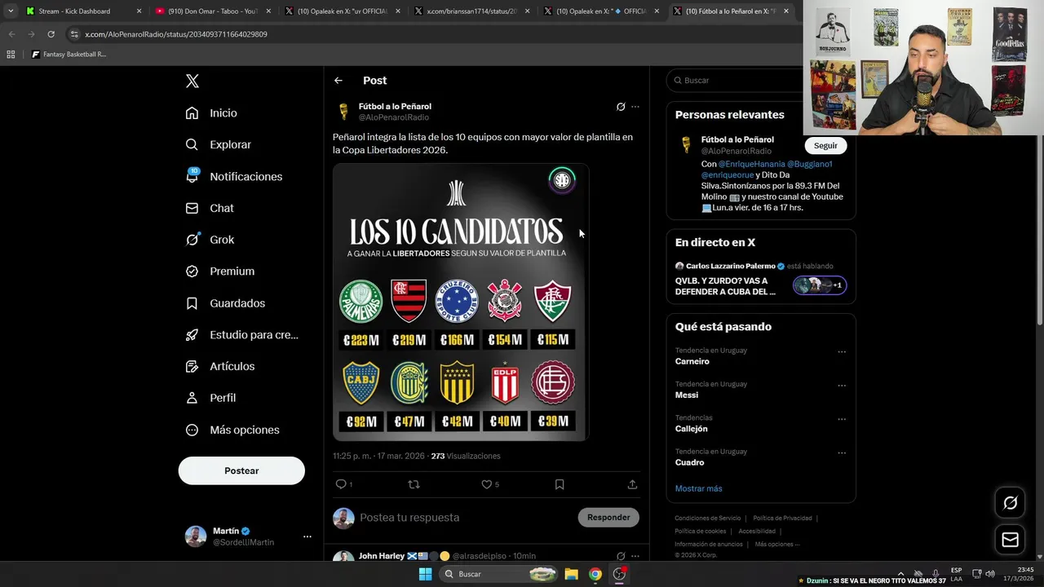Open the Messi trending topic
The width and height of the screenshot is (1044, 587).
pos(687,395)
